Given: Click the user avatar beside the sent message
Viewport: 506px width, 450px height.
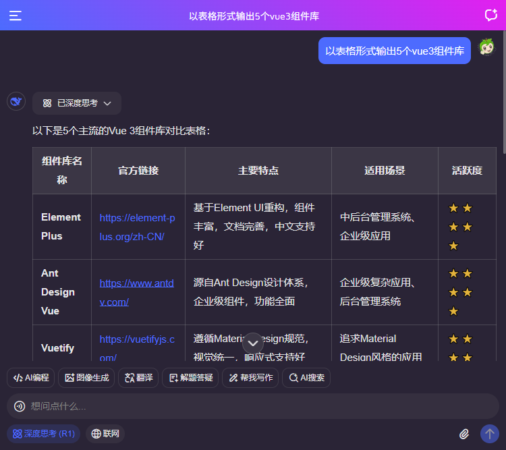Looking at the screenshot, I should pos(487,47).
